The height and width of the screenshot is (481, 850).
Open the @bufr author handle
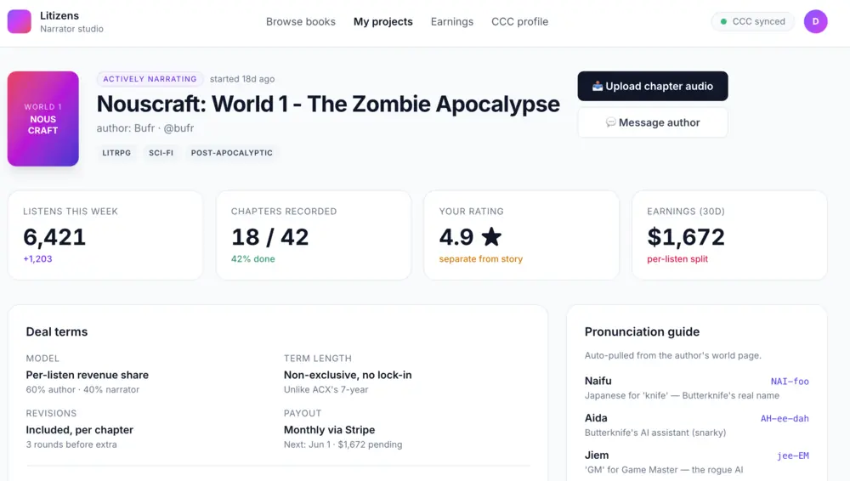coord(178,128)
